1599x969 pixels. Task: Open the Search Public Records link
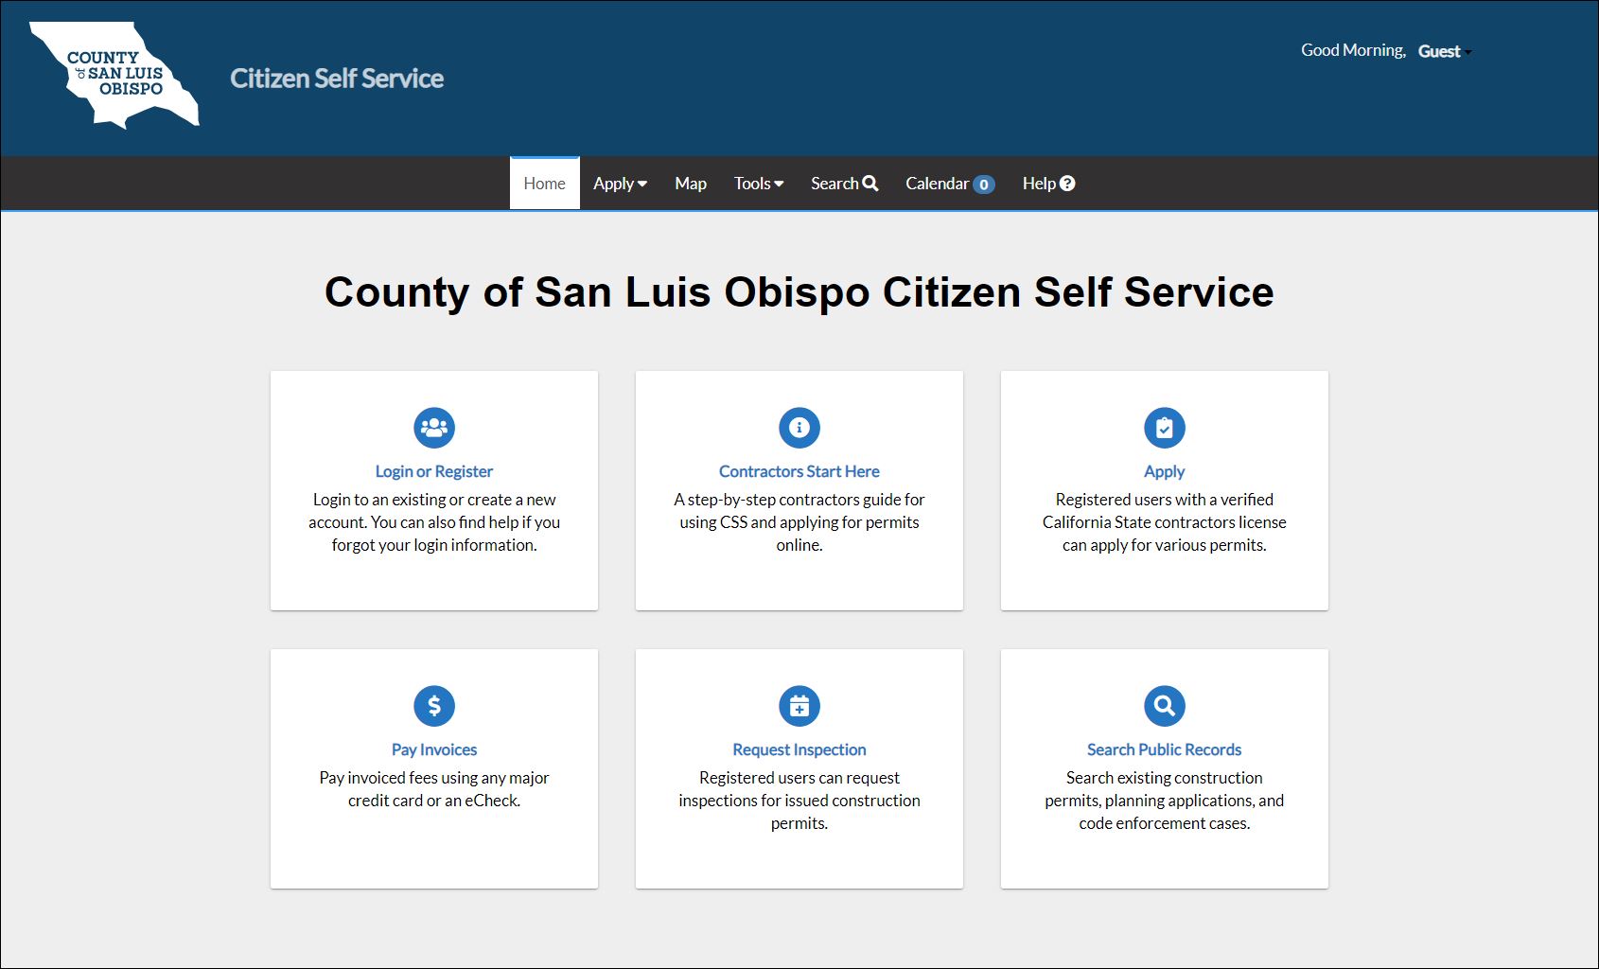tap(1164, 749)
